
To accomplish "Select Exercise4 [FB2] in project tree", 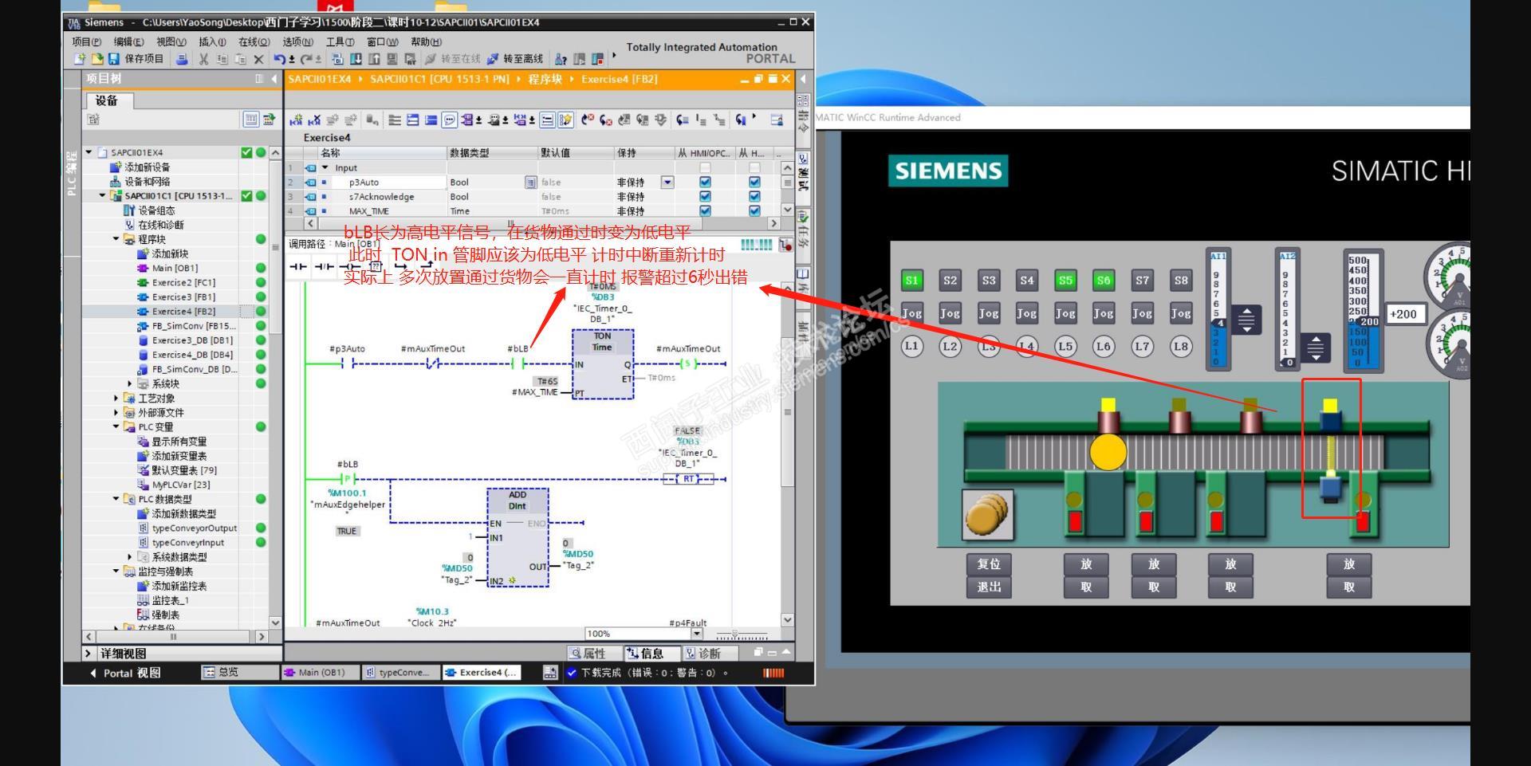I will 183,312.
